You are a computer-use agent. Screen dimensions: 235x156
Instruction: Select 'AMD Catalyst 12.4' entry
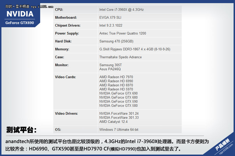(113, 122)
